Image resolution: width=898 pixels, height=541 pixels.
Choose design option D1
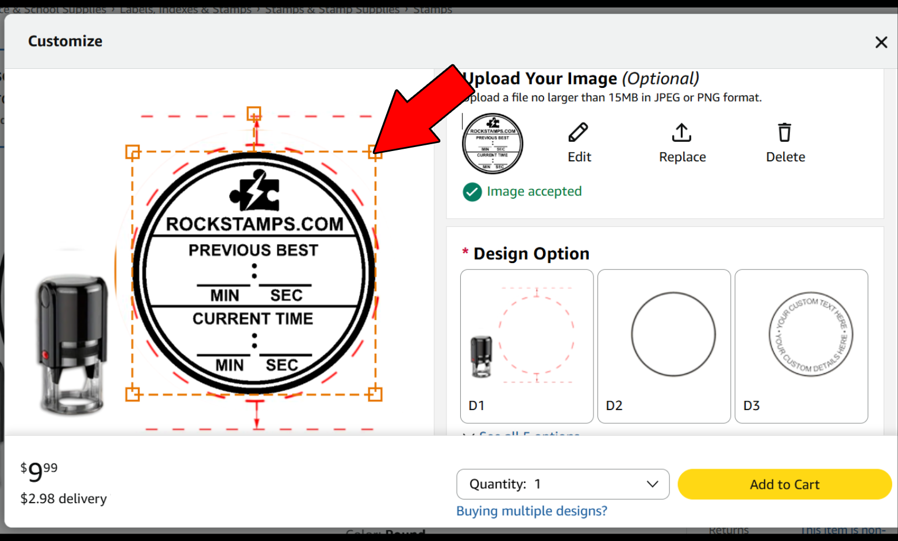527,346
